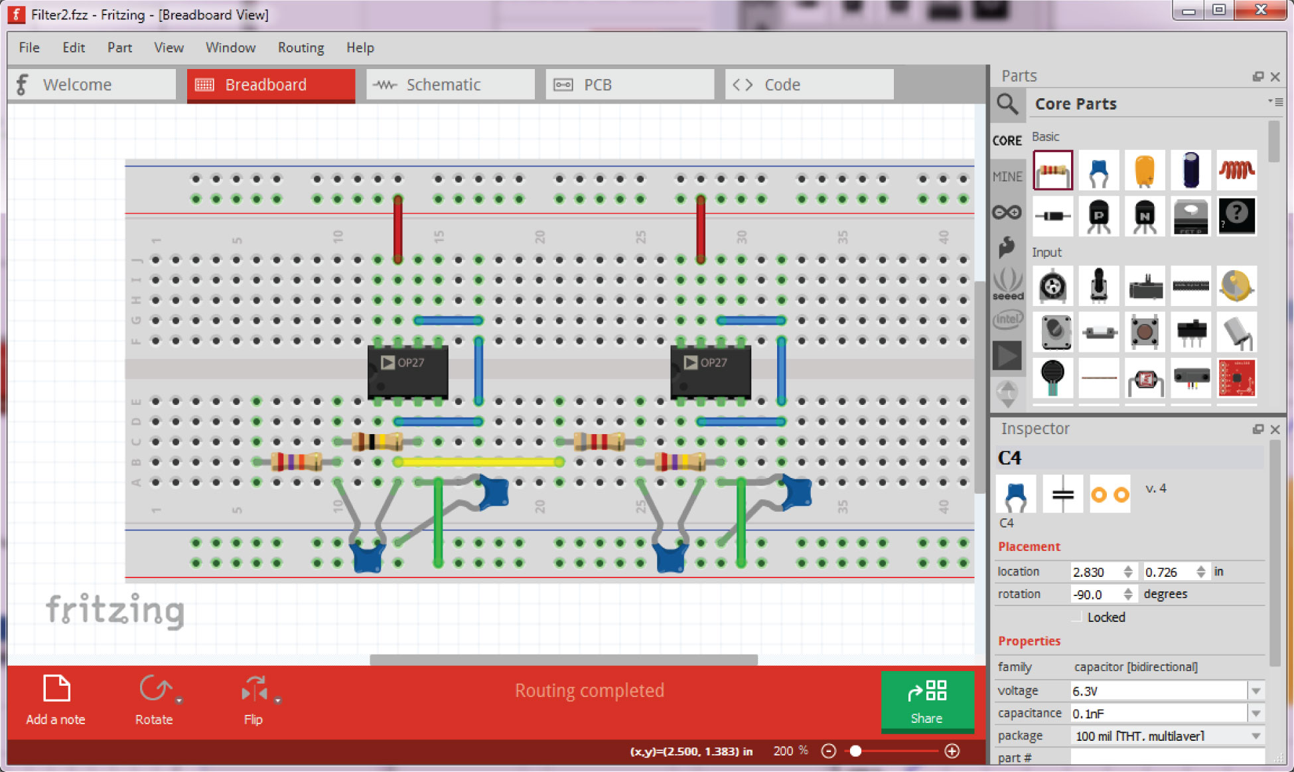Click the green Share button
The height and width of the screenshot is (772, 1294).
click(x=928, y=701)
